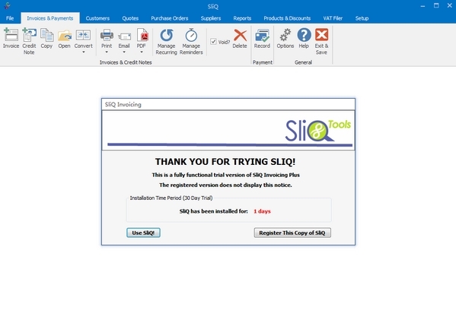Click the PDF export icon
The height and width of the screenshot is (323, 456).
142,35
